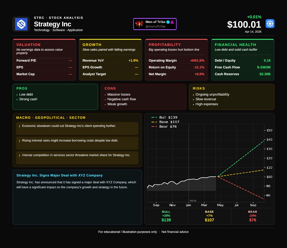The height and width of the screenshot is (248, 287).
Task: Click the red bear projection line on the chart
Action: tap(241, 188)
